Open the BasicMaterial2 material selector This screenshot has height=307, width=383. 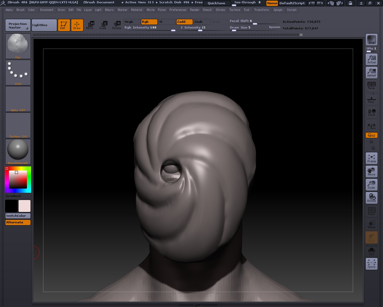18,151
